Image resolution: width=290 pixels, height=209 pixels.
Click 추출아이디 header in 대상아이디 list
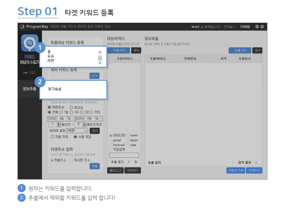coord(124,59)
